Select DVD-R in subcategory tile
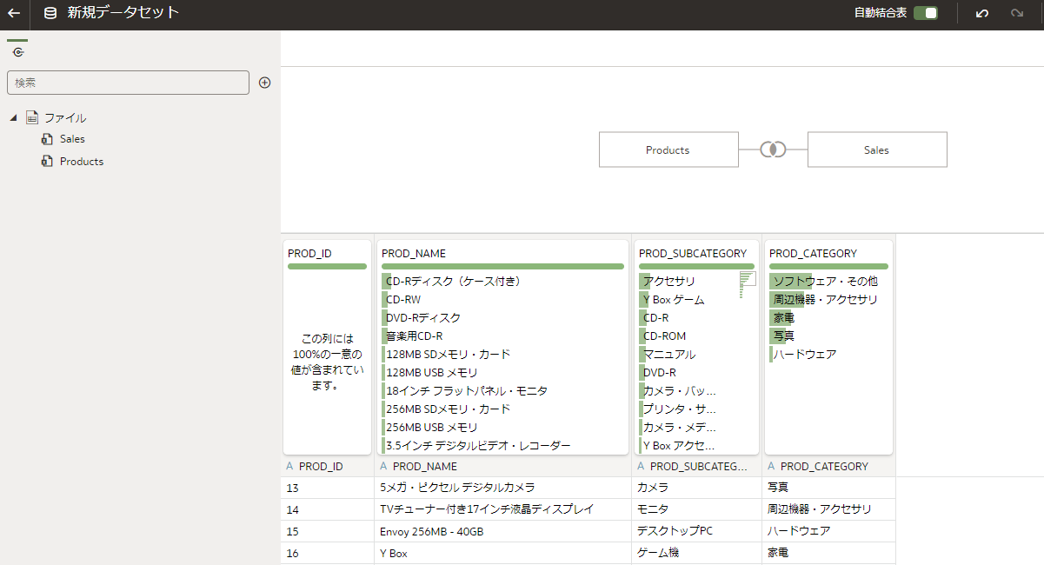Image resolution: width=1044 pixels, height=565 pixels. click(x=660, y=373)
